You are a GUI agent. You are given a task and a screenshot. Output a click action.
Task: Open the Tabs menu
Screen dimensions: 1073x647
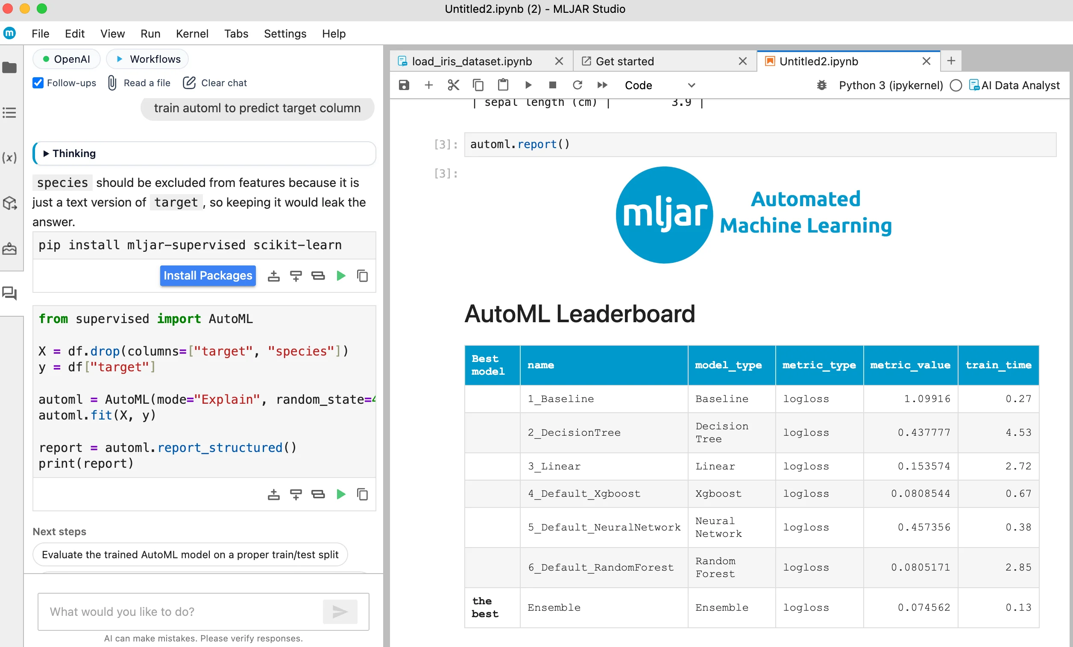[236, 34]
